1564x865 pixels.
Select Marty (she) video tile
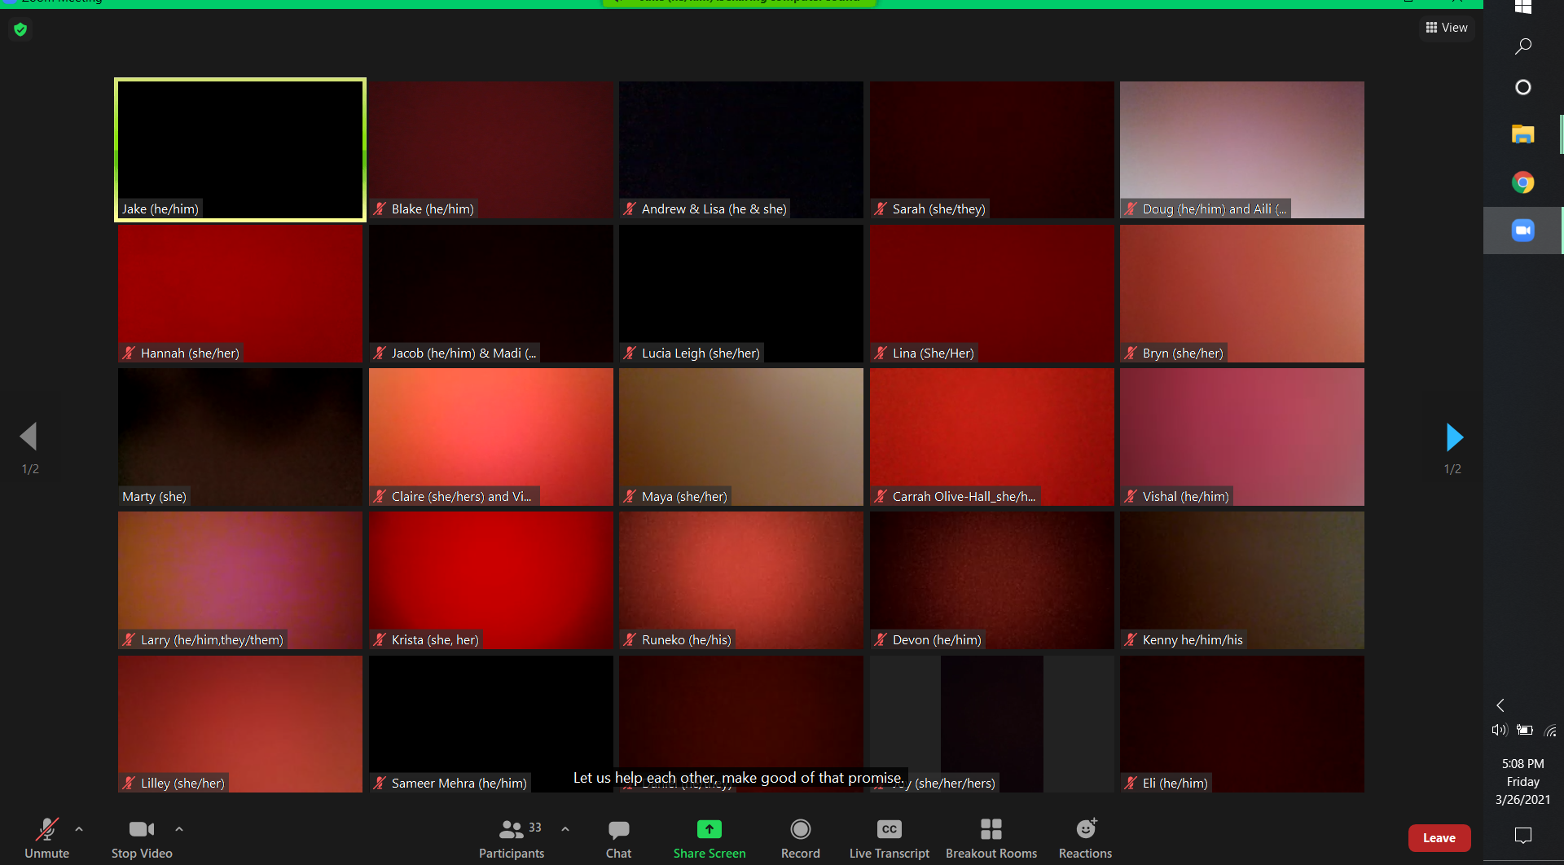(x=240, y=437)
